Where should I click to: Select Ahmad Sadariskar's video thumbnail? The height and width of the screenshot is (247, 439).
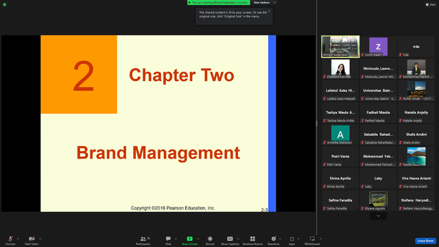pos(340,47)
